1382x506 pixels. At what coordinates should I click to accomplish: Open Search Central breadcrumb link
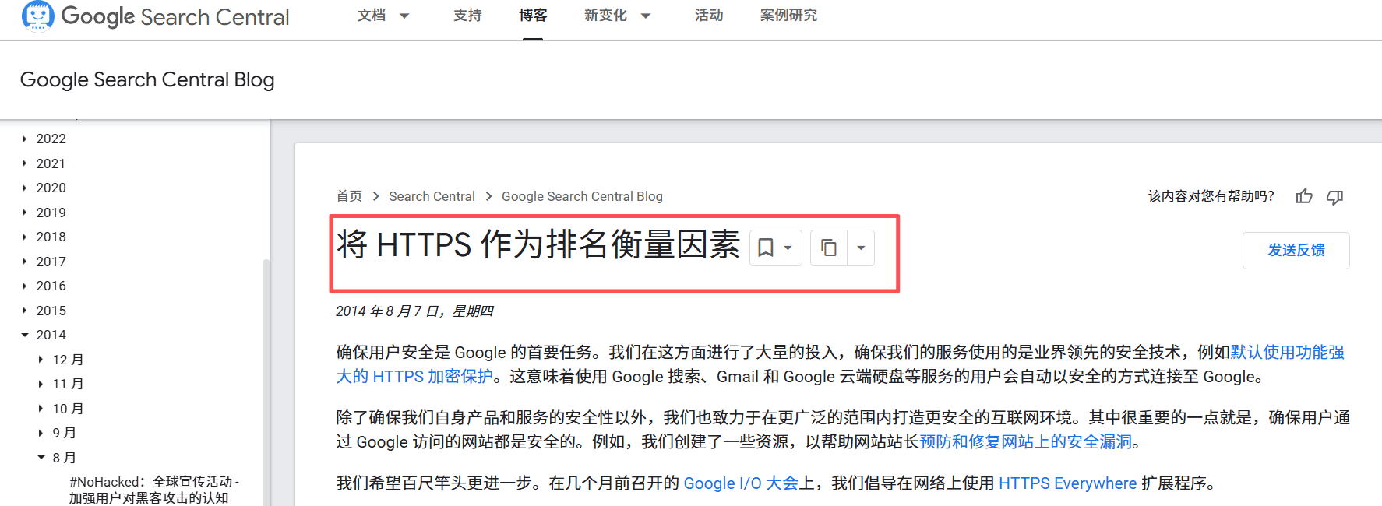click(x=432, y=196)
